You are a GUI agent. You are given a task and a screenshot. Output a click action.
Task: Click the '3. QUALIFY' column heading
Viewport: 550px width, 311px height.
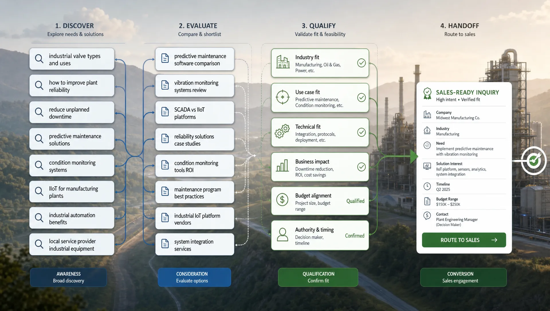(x=319, y=26)
